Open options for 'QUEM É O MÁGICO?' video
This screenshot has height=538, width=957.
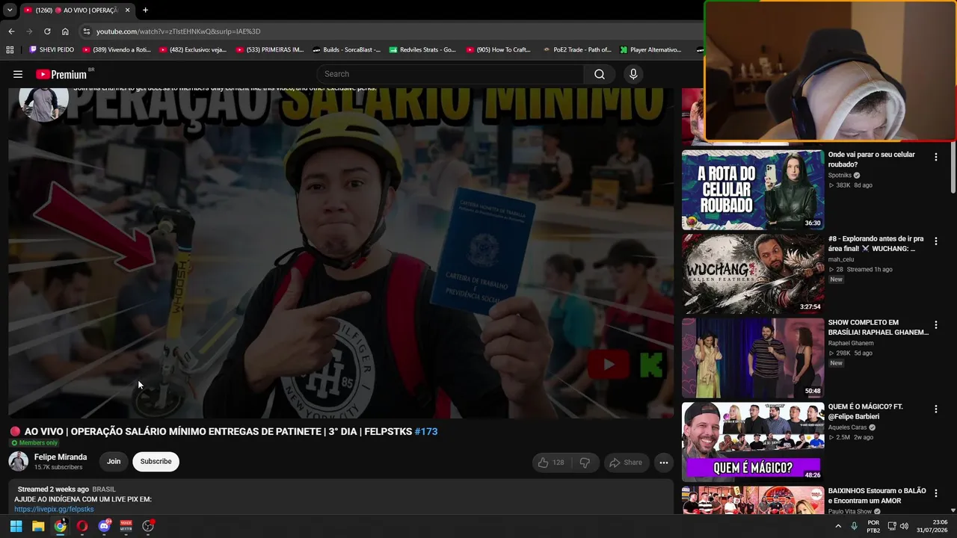[935, 409]
